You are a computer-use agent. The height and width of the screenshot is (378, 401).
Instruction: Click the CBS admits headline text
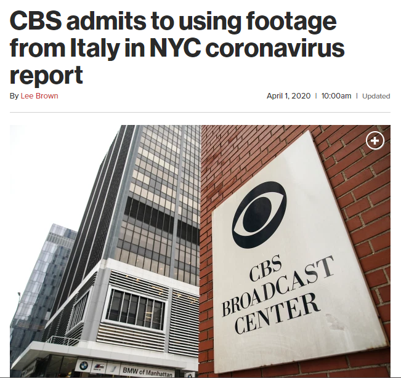pos(177,47)
